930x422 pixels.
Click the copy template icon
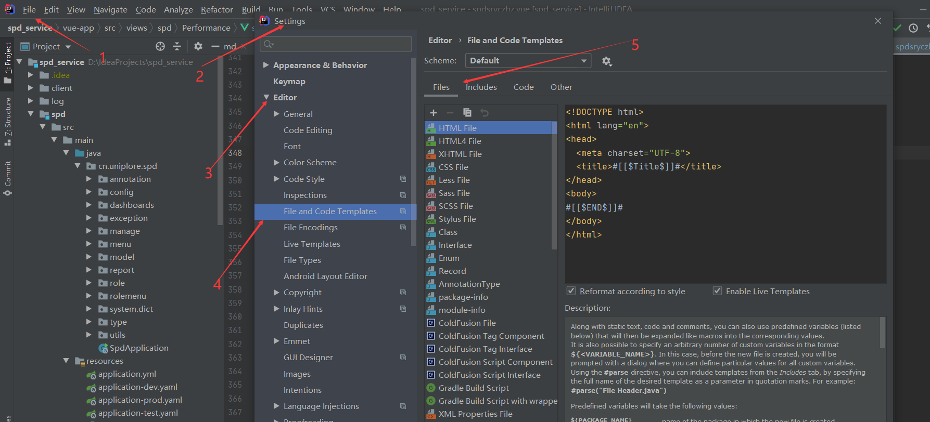click(x=467, y=113)
